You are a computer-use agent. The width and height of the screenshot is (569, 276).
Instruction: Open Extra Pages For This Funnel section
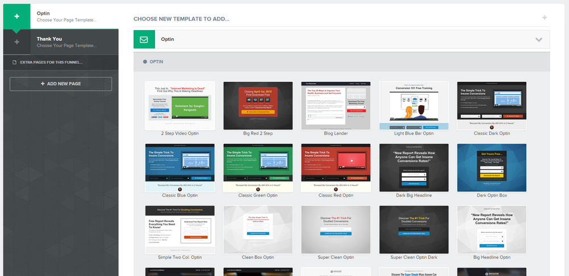coord(61,62)
